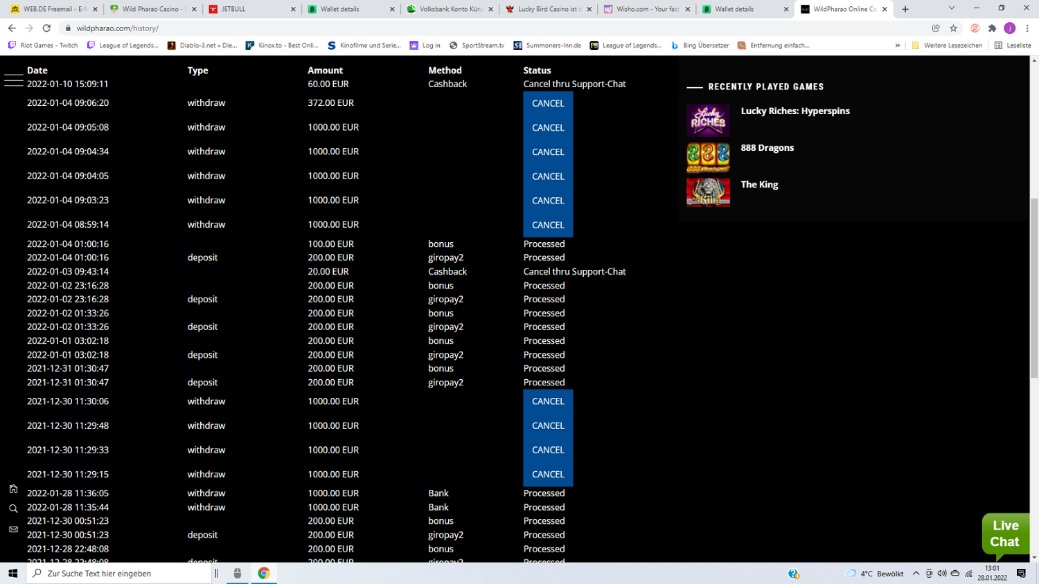Switch to the Lucky Bird Casino tab

click(x=547, y=9)
